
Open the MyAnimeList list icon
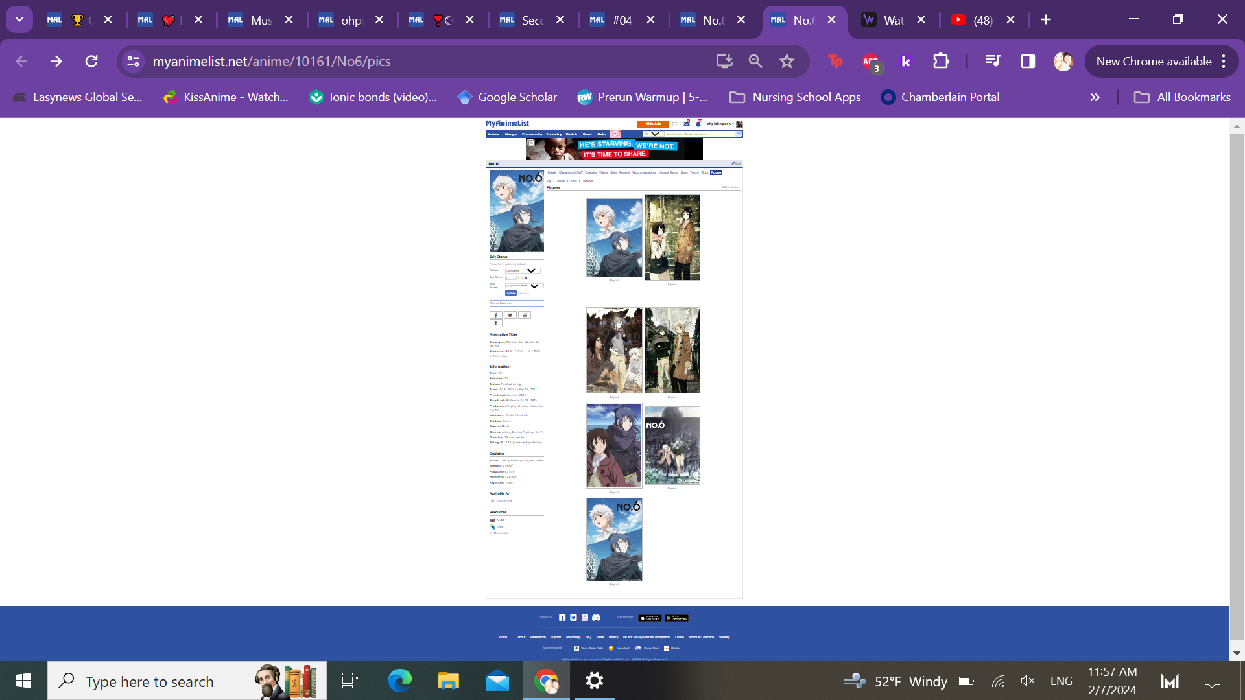[x=675, y=124]
